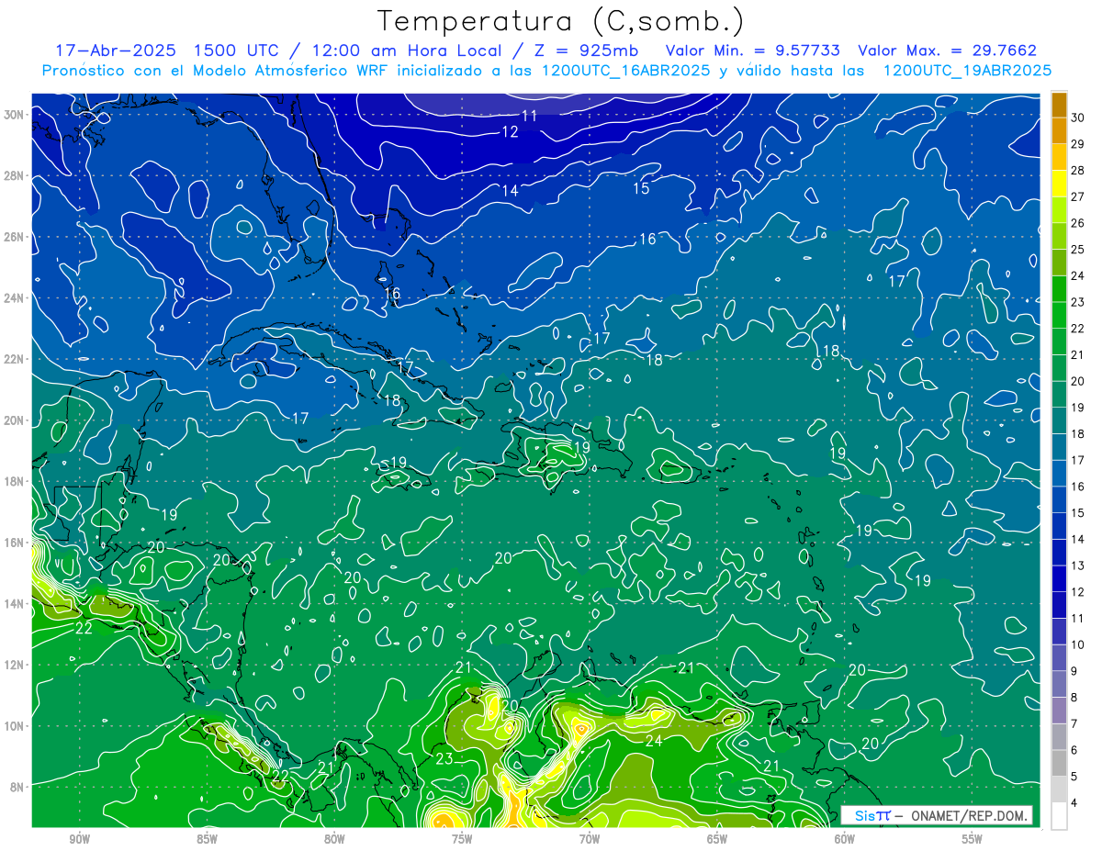Click the "65W" longitude axis label
This screenshot has width=1102, height=851.
(x=717, y=838)
